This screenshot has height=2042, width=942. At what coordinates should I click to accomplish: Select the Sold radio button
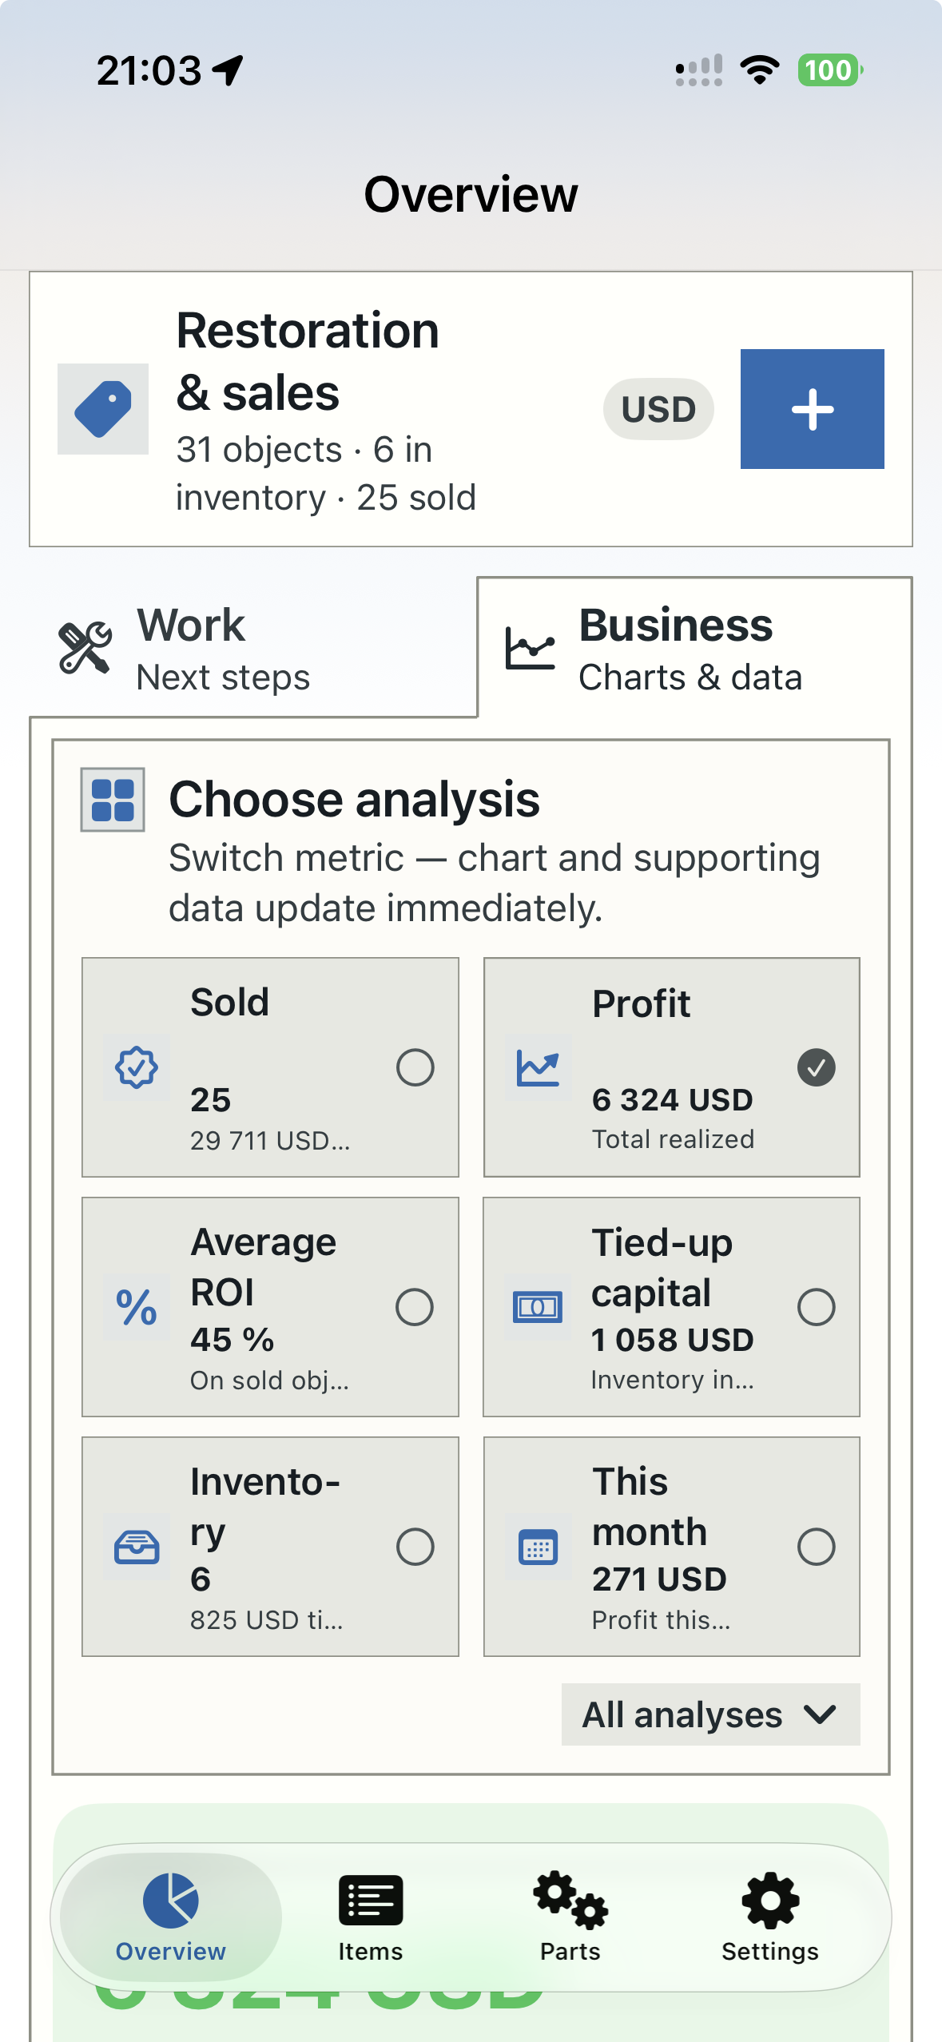(x=415, y=1067)
